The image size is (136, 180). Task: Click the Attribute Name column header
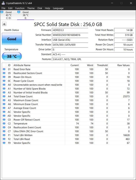[x=39, y=65]
